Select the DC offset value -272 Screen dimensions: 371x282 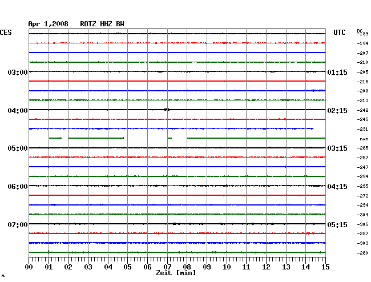(x=362, y=196)
